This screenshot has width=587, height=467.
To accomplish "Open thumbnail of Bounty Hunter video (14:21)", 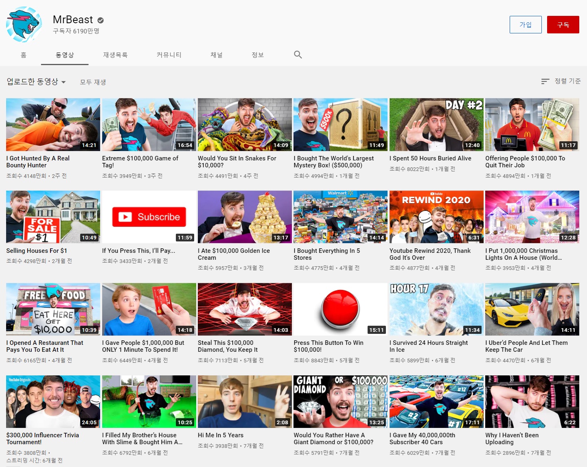I will pyautogui.click(x=53, y=125).
